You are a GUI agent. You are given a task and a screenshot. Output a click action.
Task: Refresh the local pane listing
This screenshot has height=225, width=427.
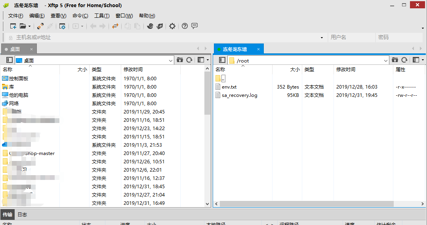[189, 60]
